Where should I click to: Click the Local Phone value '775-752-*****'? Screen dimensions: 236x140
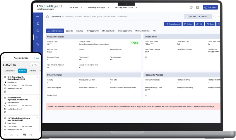[213, 52]
